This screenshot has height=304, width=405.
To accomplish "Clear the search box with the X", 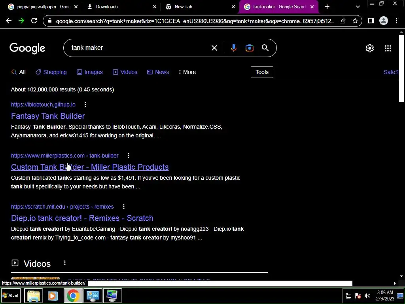I will click(214, 48).
